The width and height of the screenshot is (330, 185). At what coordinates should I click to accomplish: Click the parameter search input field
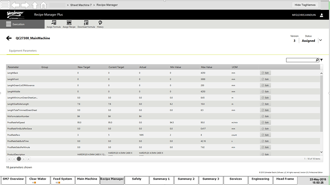point(301,60)
